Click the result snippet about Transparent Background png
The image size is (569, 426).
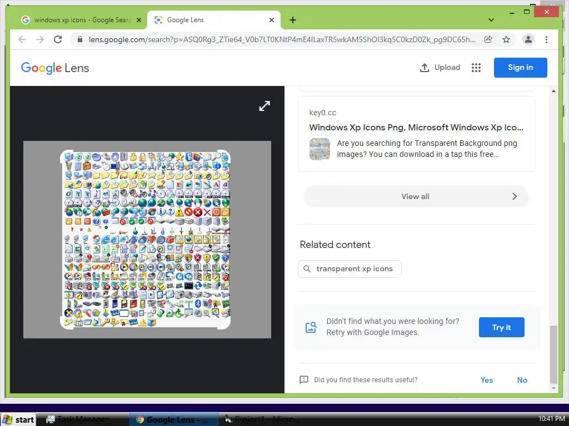[427, 149]
